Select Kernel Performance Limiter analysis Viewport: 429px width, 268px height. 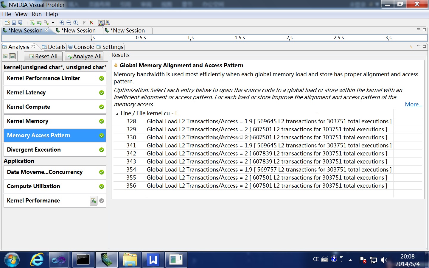tap(55, 78)
